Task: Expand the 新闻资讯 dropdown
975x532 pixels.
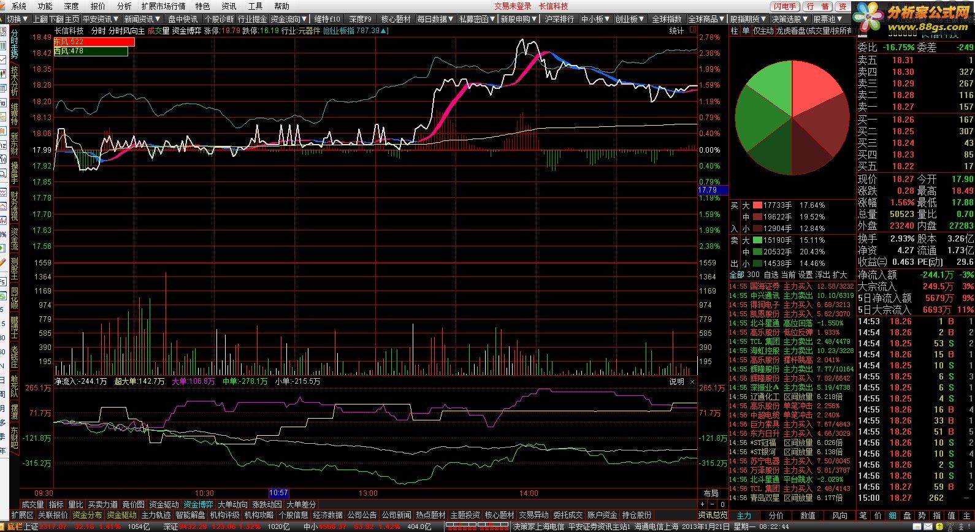Action: click(142, 19)
